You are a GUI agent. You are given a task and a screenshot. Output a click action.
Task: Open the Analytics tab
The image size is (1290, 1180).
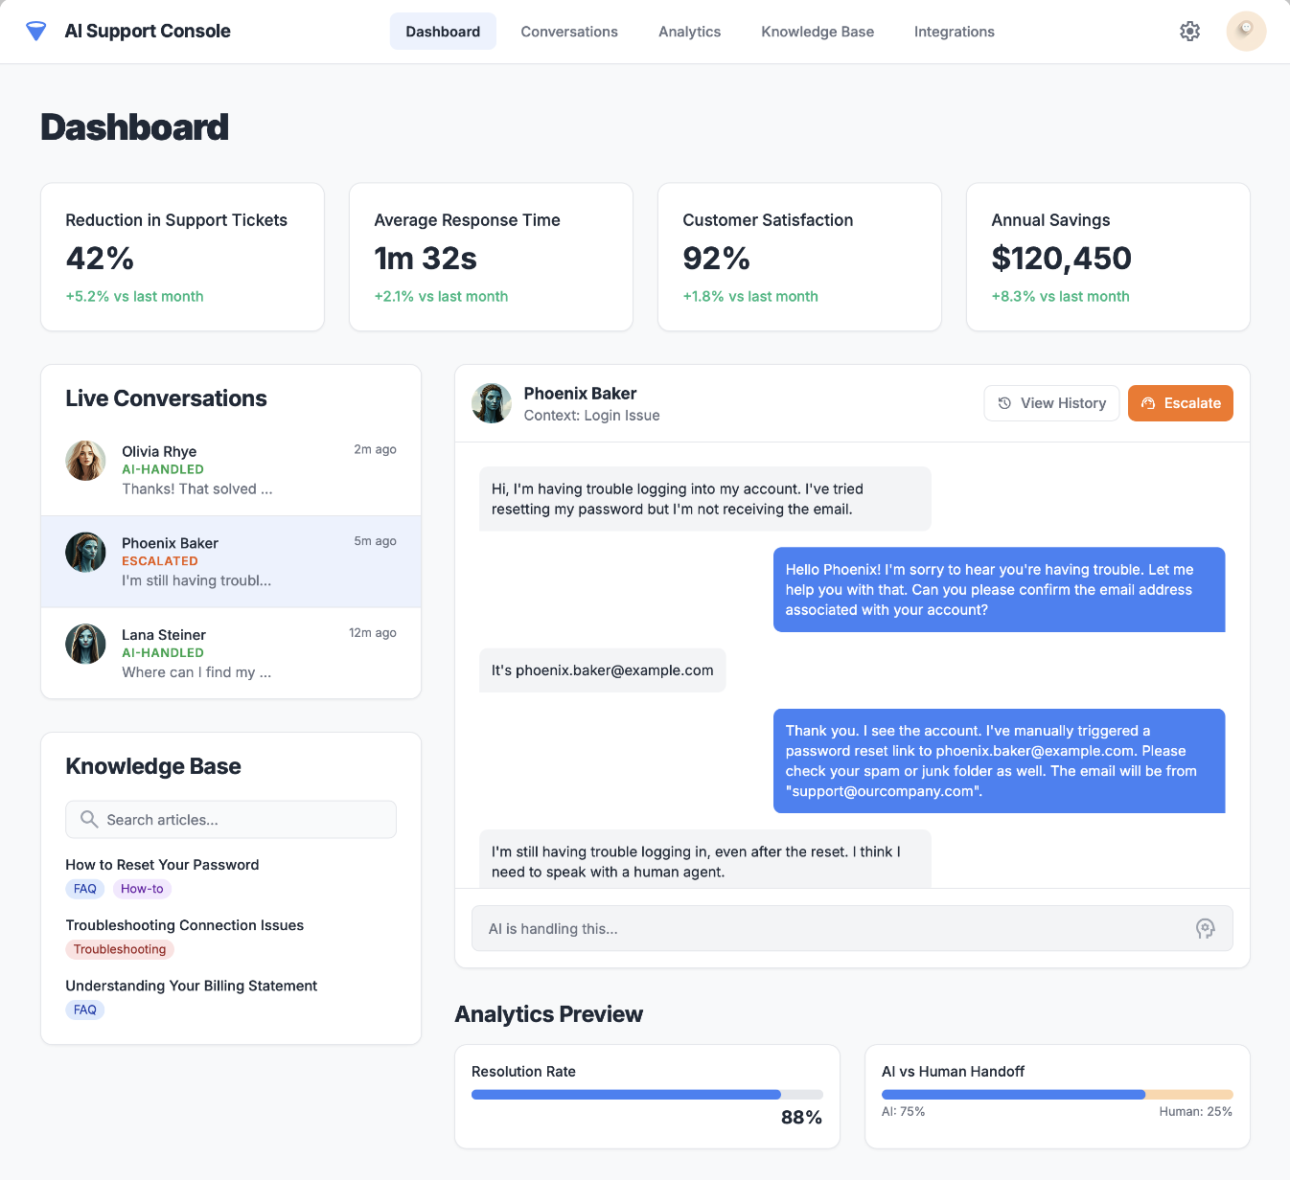689,31
